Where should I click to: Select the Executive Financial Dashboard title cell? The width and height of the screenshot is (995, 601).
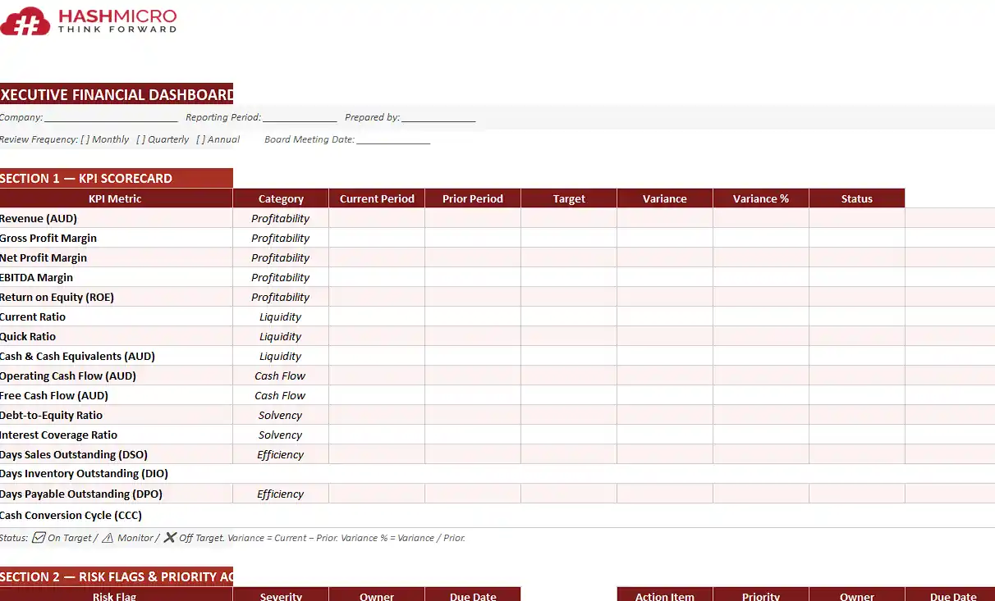pyautogui.click(x=116, y=94)
